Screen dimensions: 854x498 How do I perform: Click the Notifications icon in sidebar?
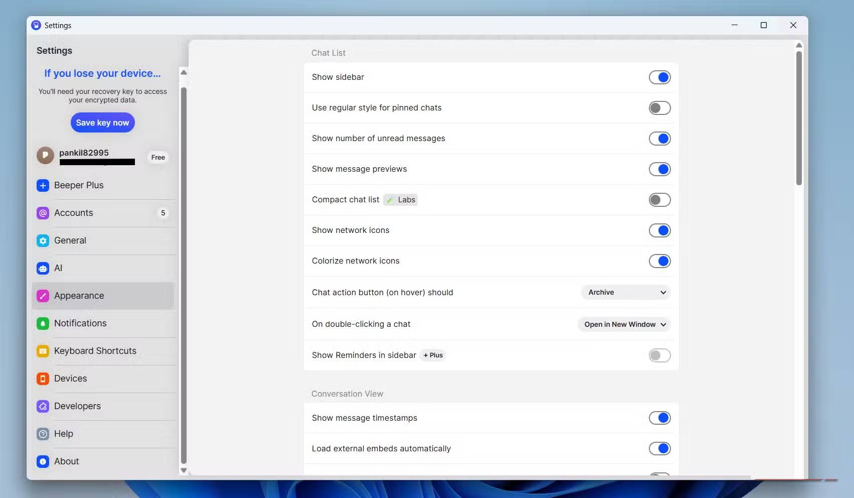(x=43, y=323)
